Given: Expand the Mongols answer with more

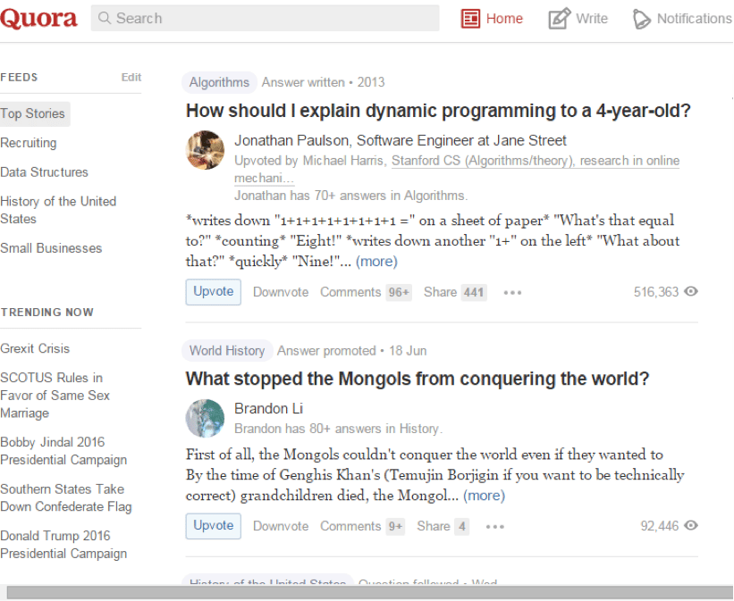Looking at the screenshot, I should pyautogui.click(x=484, y=496).
